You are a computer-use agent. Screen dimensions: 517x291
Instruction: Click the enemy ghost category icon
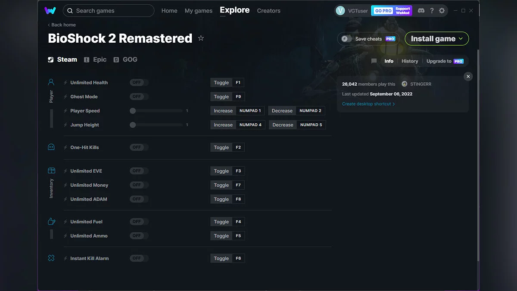[x=51, y=147]
